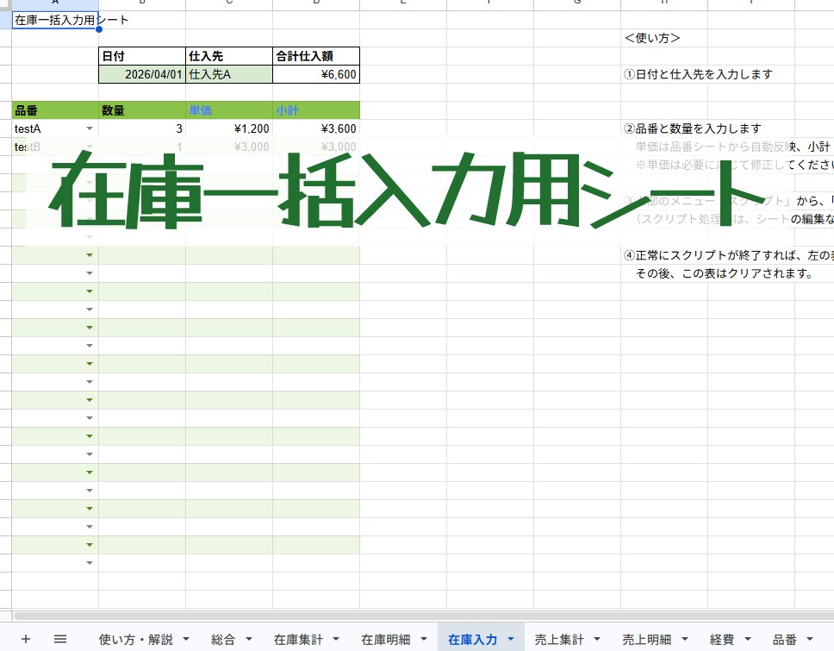Open the 在庫集計 sheet tab

[x=298, y=639]
